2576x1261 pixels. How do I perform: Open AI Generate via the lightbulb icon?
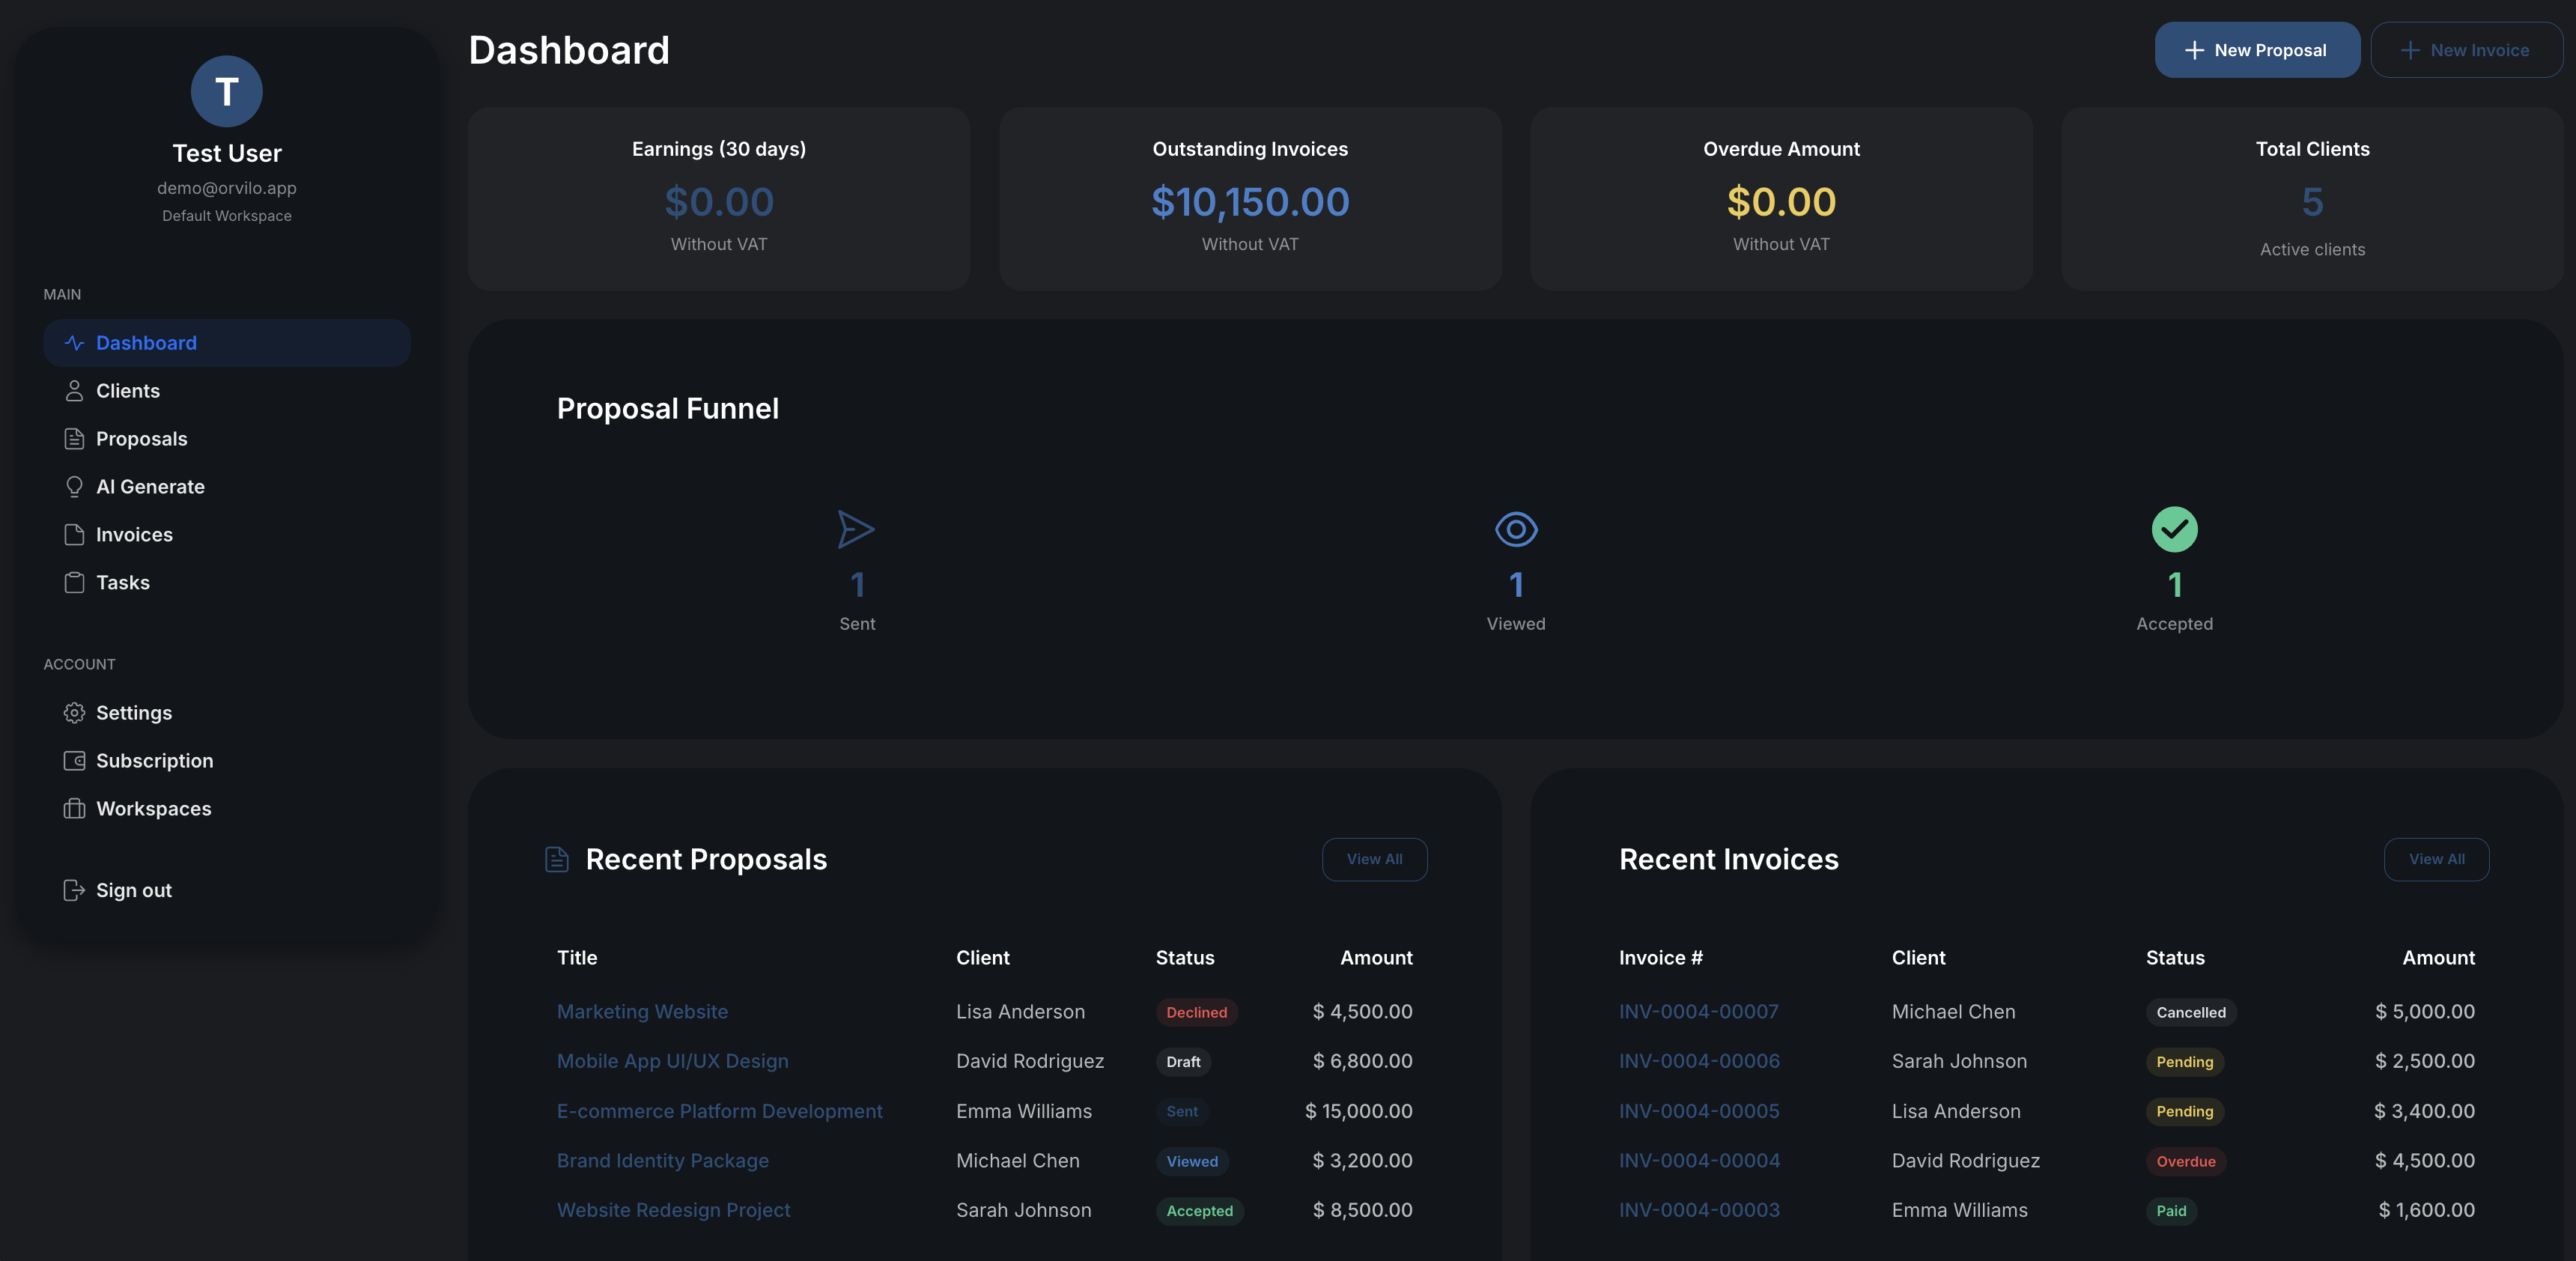coord(74,486)
